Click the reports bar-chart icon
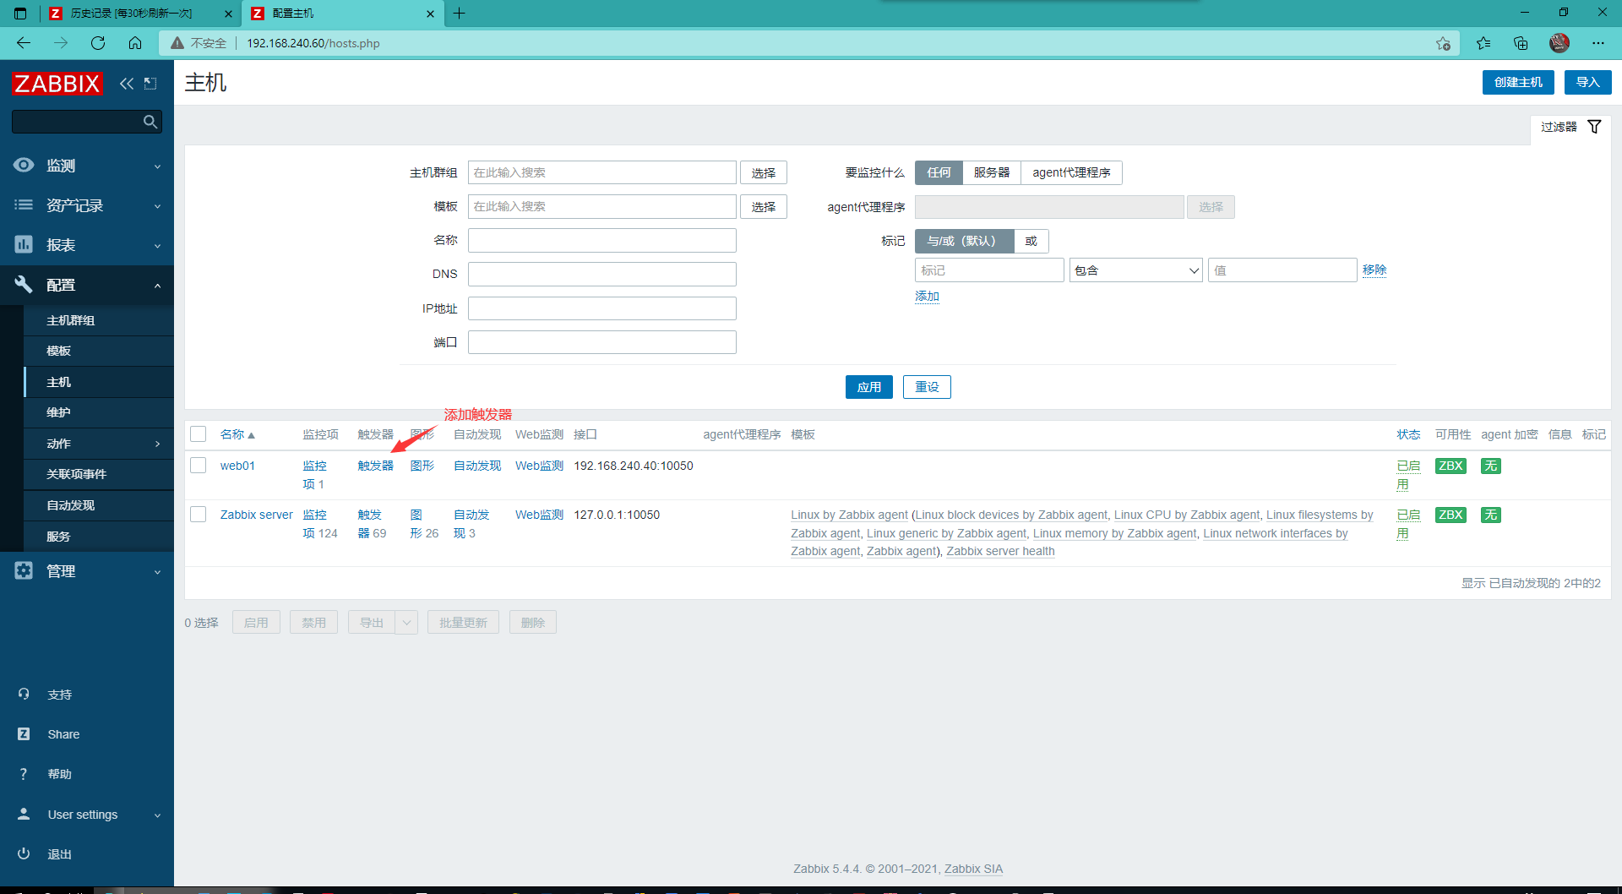 click(24, 244)
